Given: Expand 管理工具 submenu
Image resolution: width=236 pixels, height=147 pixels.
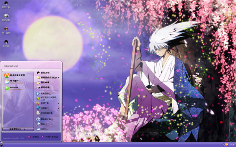Looking at the screenshot, I should click(x=48, y=103).
